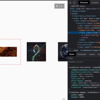Viewport: 100px width, 100px height.
Task: Select the Layout pane tab
Action: [92, 54]
